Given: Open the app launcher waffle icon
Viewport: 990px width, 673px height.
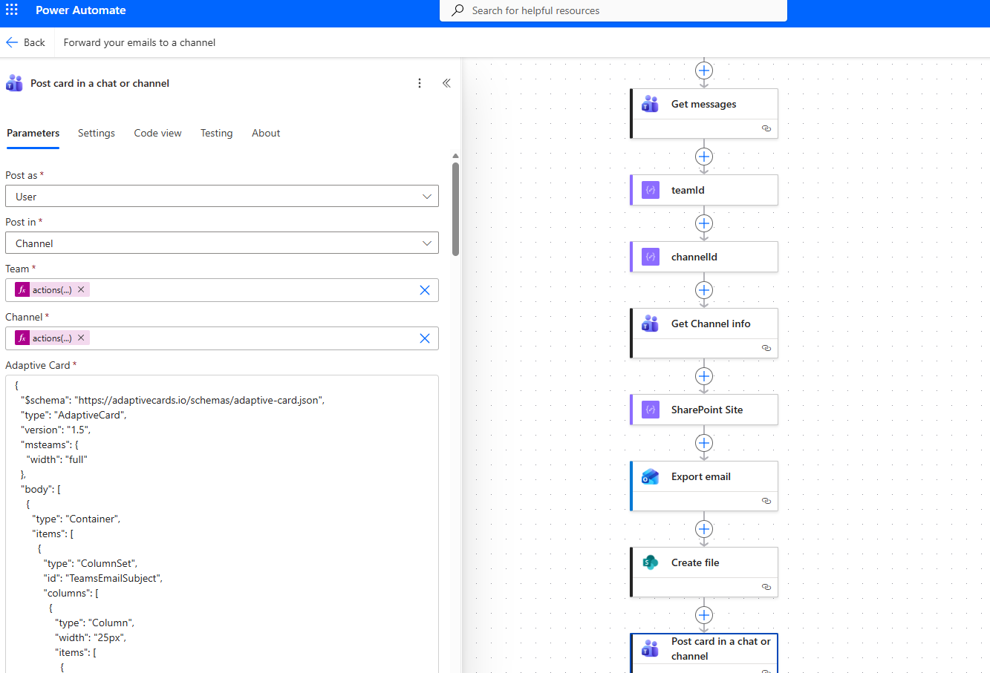Looking at the screenshot, I should [x=12, y=10].
